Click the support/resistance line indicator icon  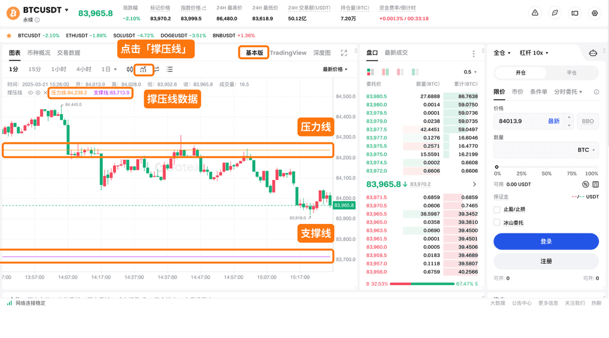click(x=143, y=70)
